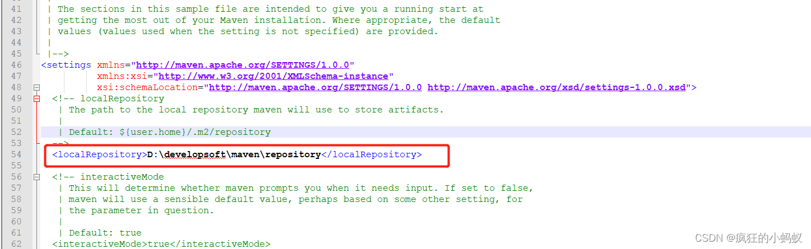Viewport: 811px width, 249px height.
Task: Click 'maven will use a sensible default value' line
Action: (x=295, y=199)
